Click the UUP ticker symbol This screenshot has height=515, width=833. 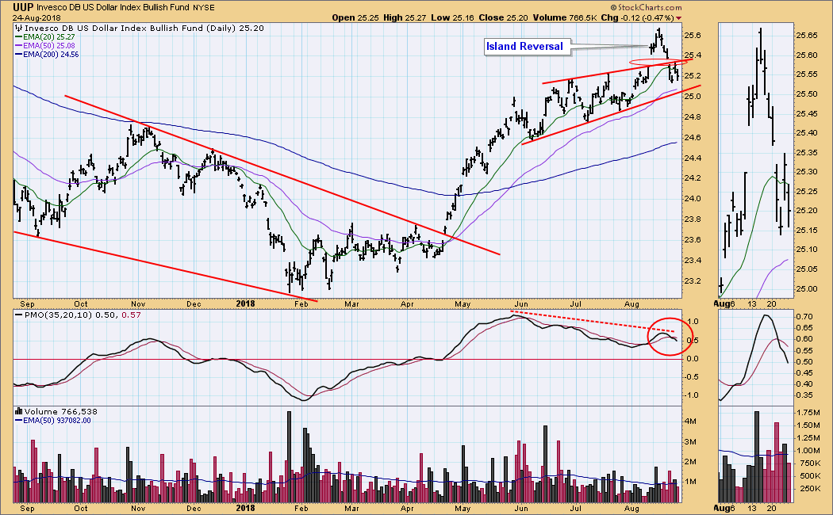point(24,7)
